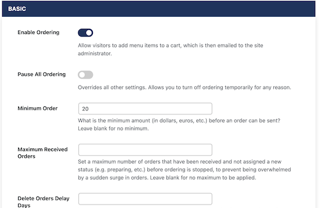The height and width of the screenshot is (208, 325).
Task: Click the value 20 in Minimum Order
Action: point(85,109)
